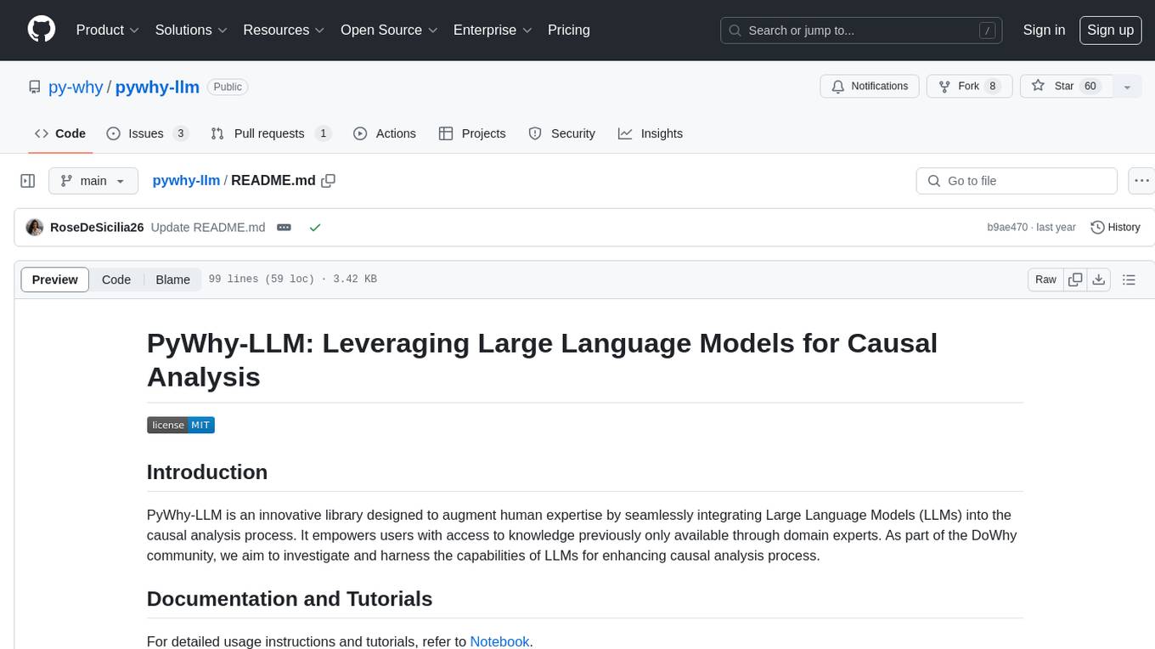Open the py-why organization link
The width and height of the screenshot is (1155, 649).
click(x=76, y=87)
